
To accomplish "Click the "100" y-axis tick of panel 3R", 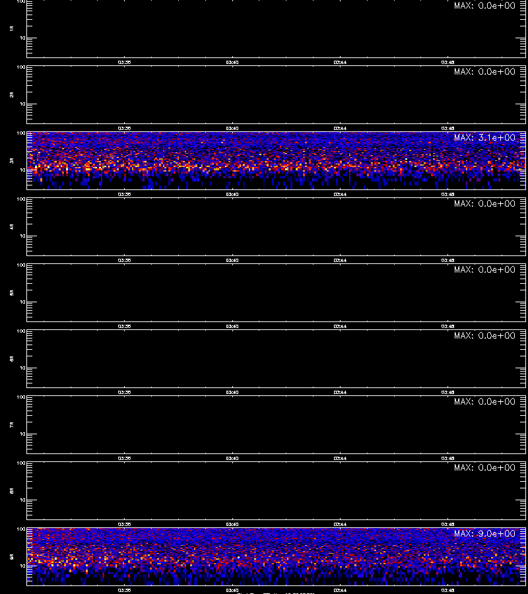I will click(x=21, y=133).
